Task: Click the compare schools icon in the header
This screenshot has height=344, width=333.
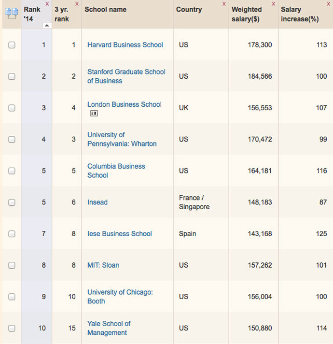Action: pos(12,13)
